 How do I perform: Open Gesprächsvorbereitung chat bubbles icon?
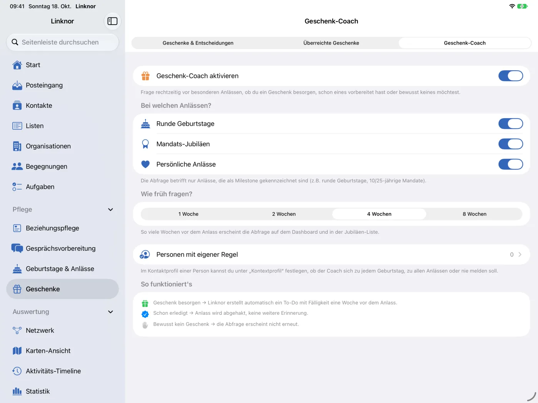17,248
